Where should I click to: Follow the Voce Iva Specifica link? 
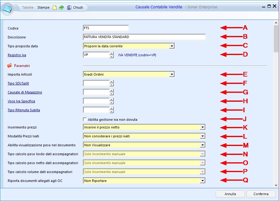[x=21, y=101]
